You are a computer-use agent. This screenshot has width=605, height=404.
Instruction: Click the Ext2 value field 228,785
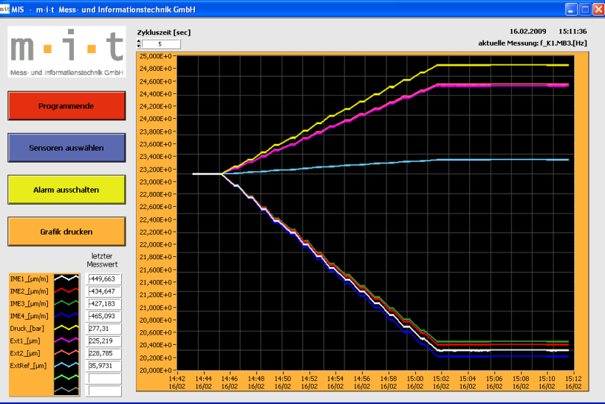pos(103,353)
